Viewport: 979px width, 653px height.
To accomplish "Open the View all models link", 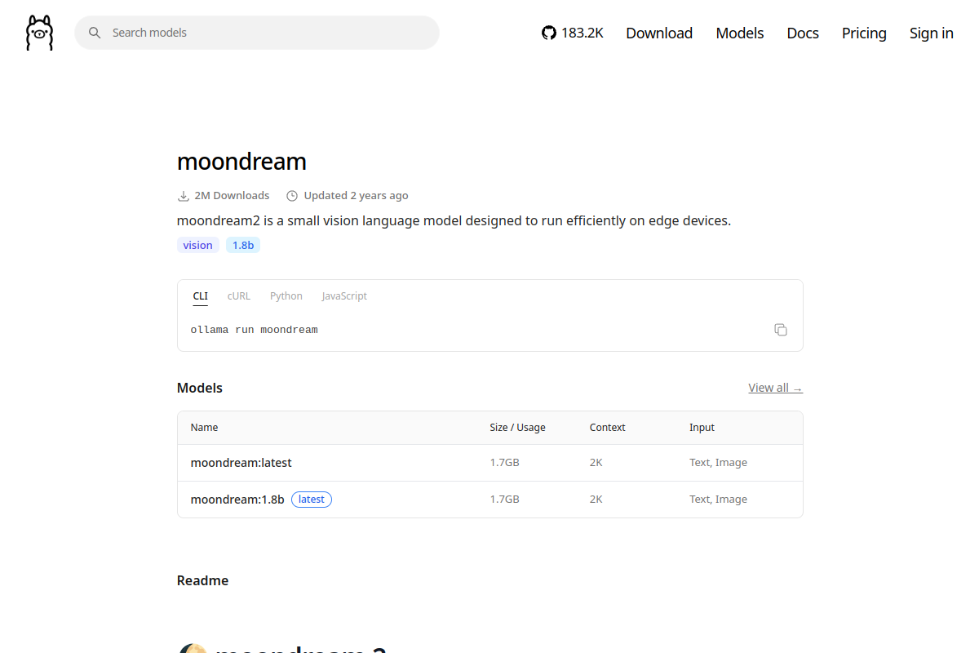I will 775,388.
